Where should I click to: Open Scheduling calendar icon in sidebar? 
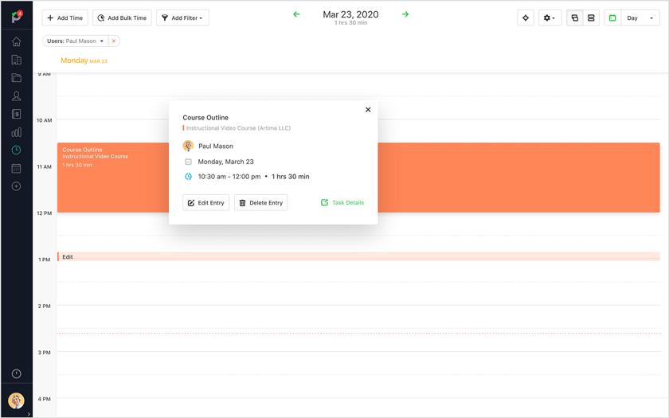tap(16, 169)
